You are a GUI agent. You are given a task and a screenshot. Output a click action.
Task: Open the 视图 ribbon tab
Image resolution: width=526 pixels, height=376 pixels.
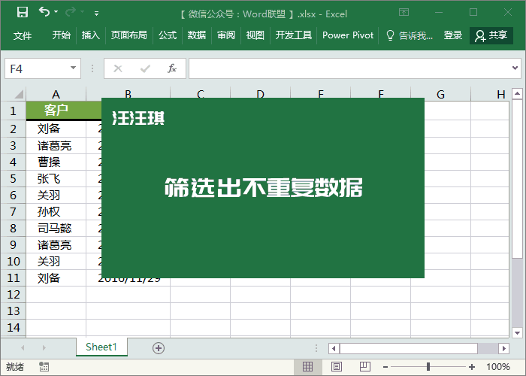[255, 35]
